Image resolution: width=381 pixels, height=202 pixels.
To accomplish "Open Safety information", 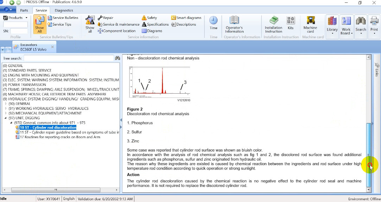I will coord(149,18).
